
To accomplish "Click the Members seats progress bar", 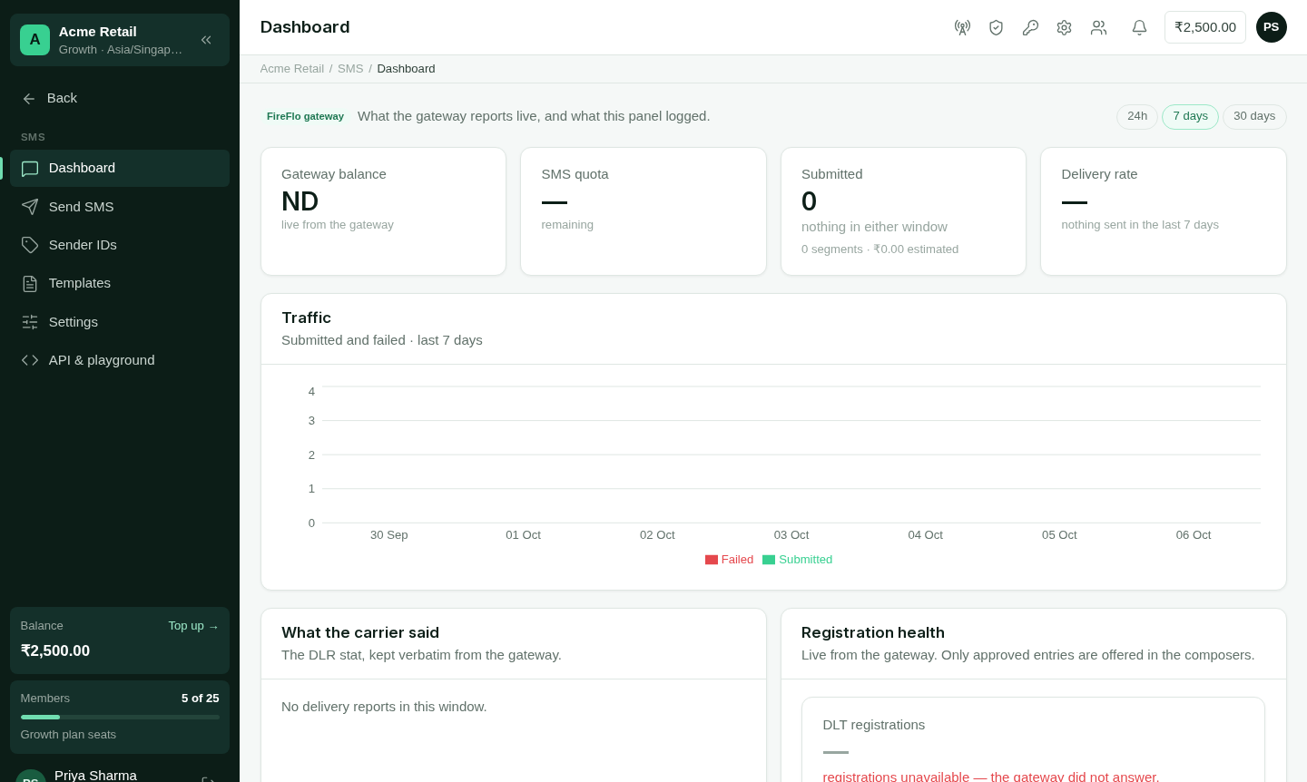I will click(120, 717).
